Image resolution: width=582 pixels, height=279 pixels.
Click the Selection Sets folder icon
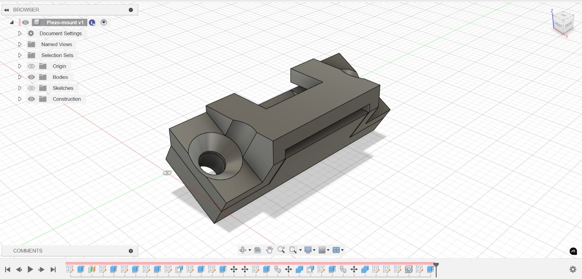tap(31, 55)
